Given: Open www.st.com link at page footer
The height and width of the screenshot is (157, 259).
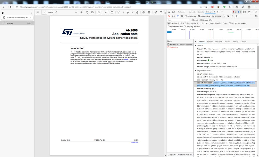Looking at the screenshot, I should click(135, 142).
